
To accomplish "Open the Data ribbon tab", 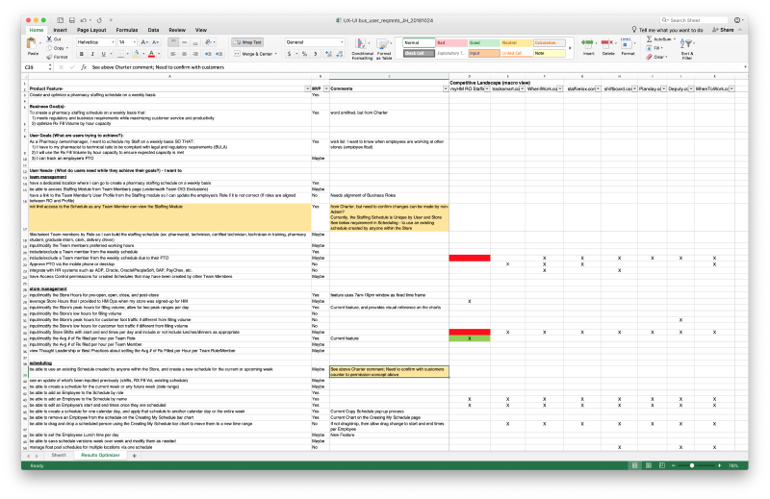I will 153,30.
